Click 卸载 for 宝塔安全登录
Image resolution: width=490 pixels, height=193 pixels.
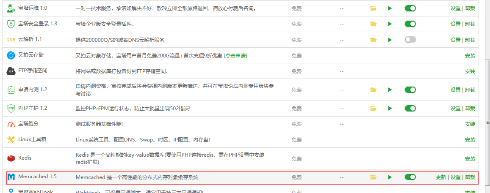(x=470, y=24)
